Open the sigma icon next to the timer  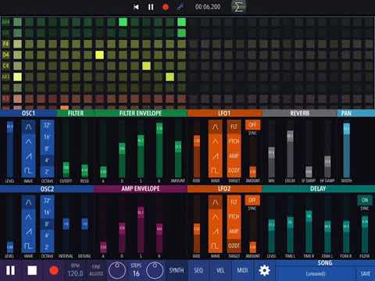(238, 7)
